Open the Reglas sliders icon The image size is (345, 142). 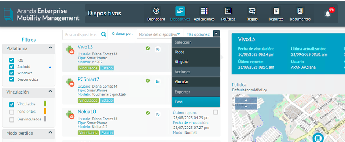[252, 11]
